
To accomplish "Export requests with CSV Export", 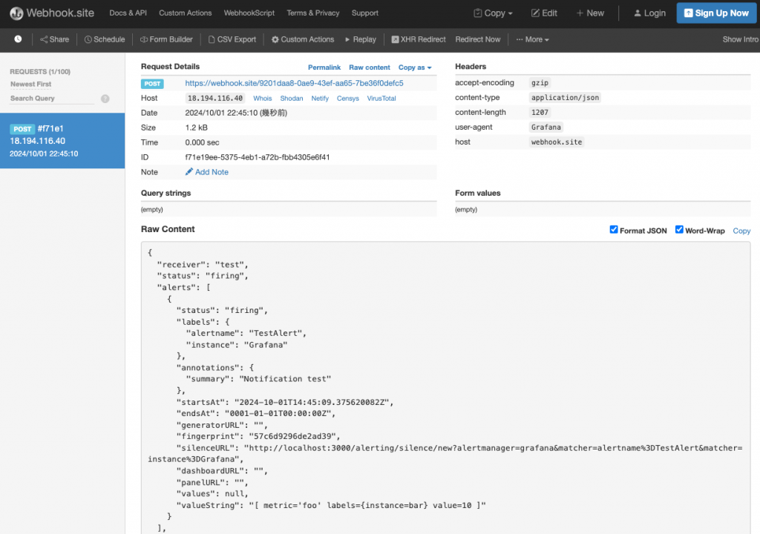I will point(232,39).
